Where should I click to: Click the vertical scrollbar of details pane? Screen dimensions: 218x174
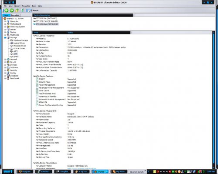tap(214, 100)
